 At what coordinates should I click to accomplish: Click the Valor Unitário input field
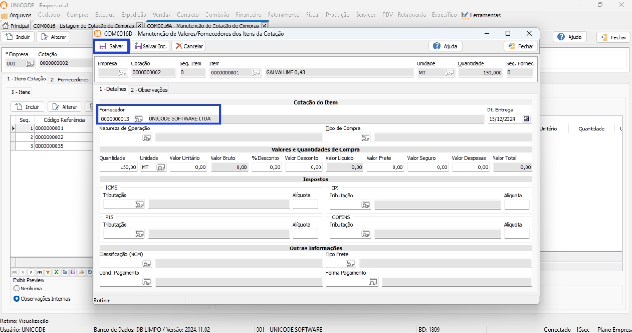[x=188, y=167]
